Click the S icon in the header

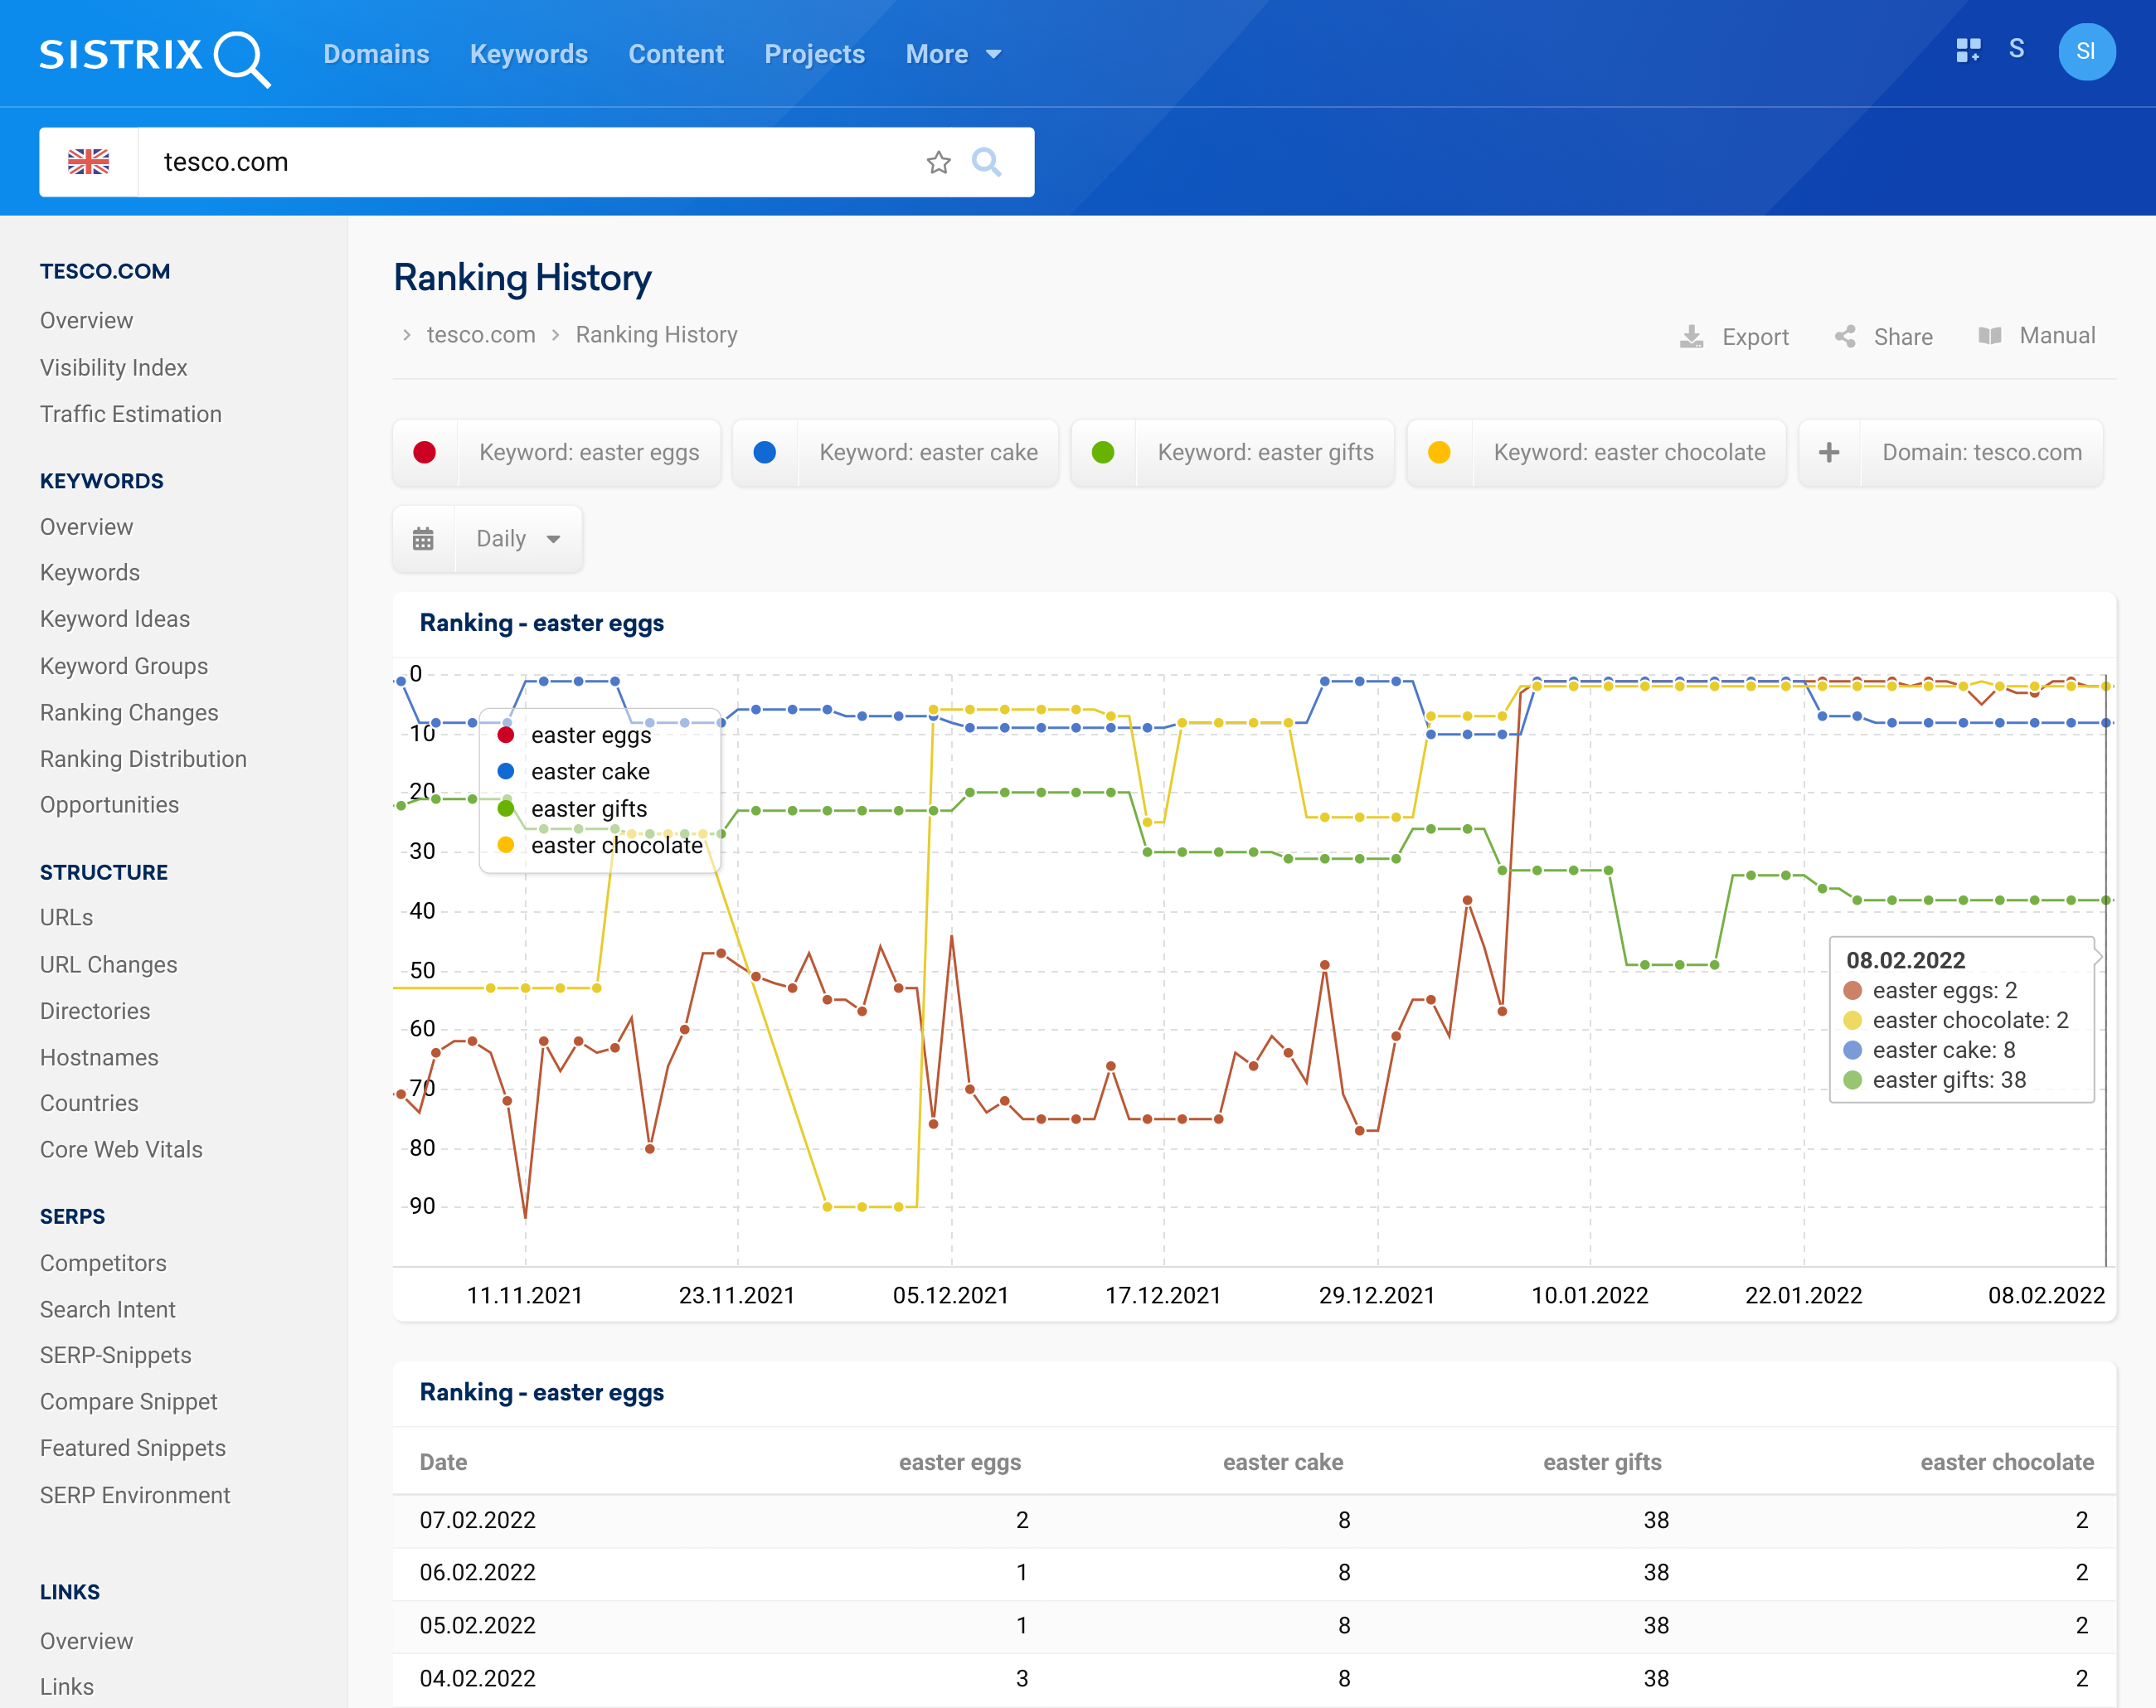click(x=2016, y=49)
